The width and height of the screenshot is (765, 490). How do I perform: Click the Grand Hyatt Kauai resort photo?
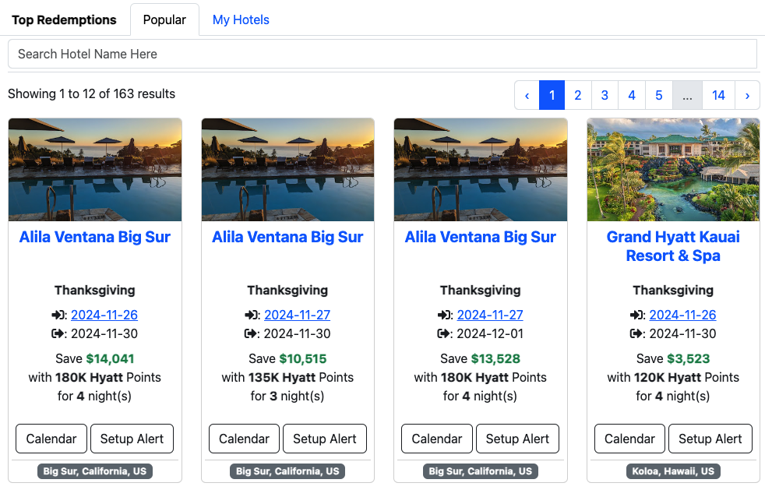tap(673, 170)
